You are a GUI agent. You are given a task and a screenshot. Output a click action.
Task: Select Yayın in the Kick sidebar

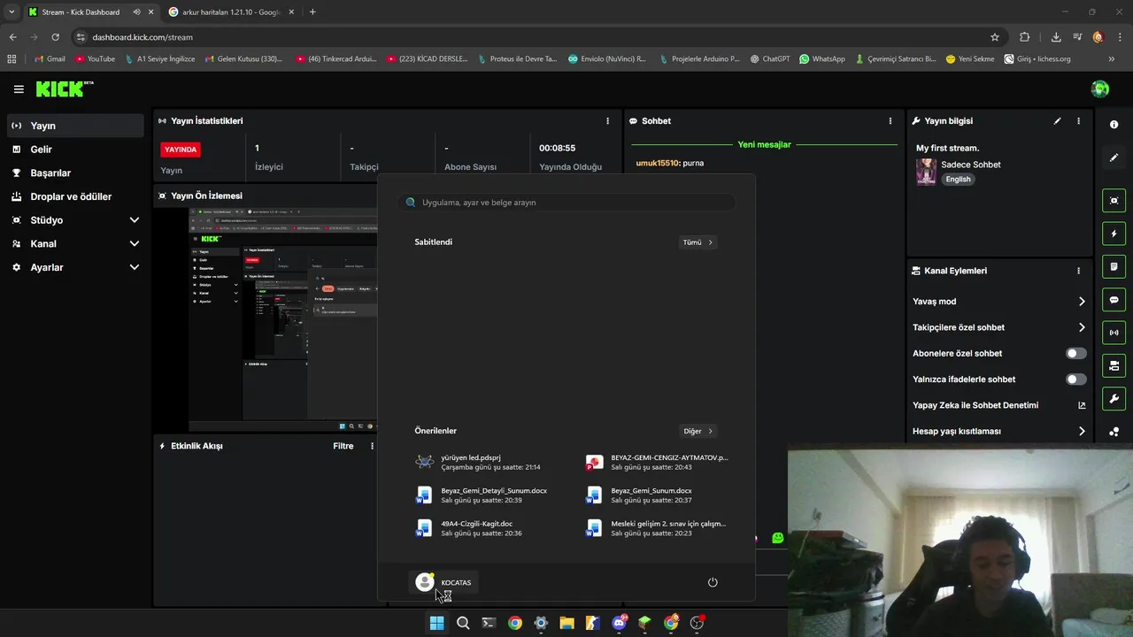pyautogui.click(x=75, y=126)
